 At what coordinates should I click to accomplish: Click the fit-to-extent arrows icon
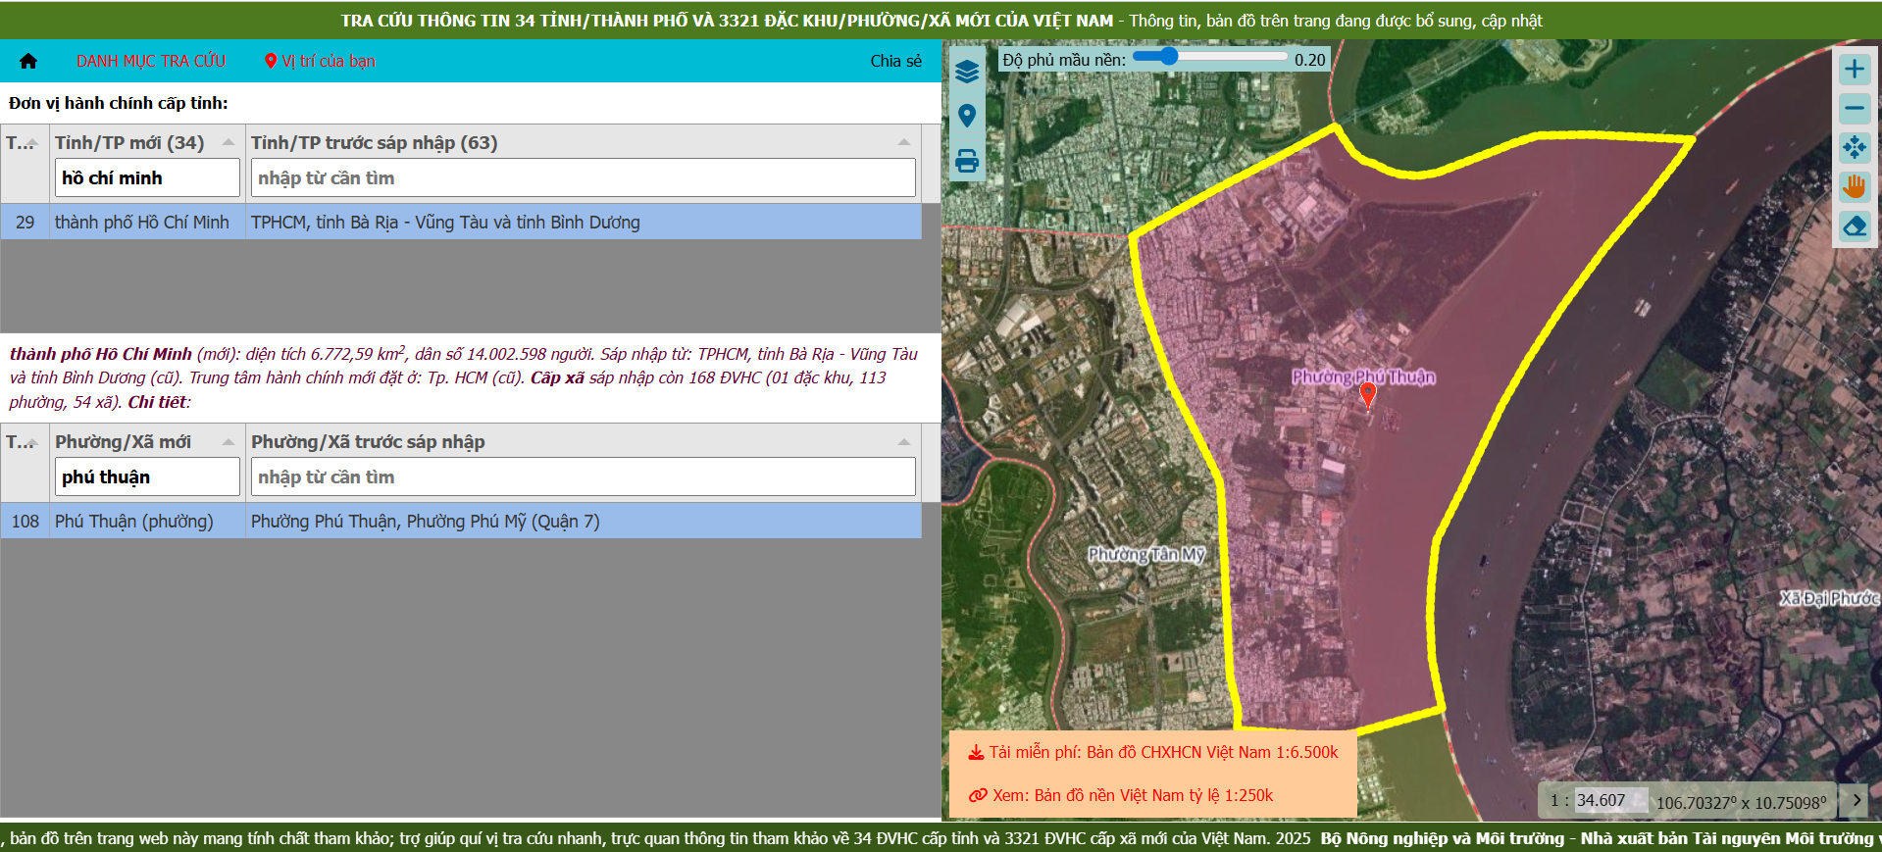pos(1854,148)
